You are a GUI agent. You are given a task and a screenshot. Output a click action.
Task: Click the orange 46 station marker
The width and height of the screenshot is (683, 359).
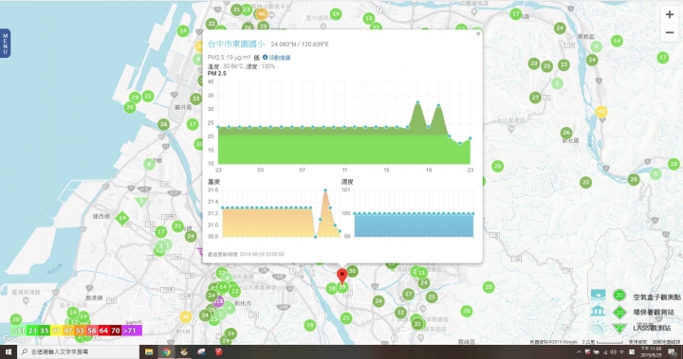coord(262,14)
